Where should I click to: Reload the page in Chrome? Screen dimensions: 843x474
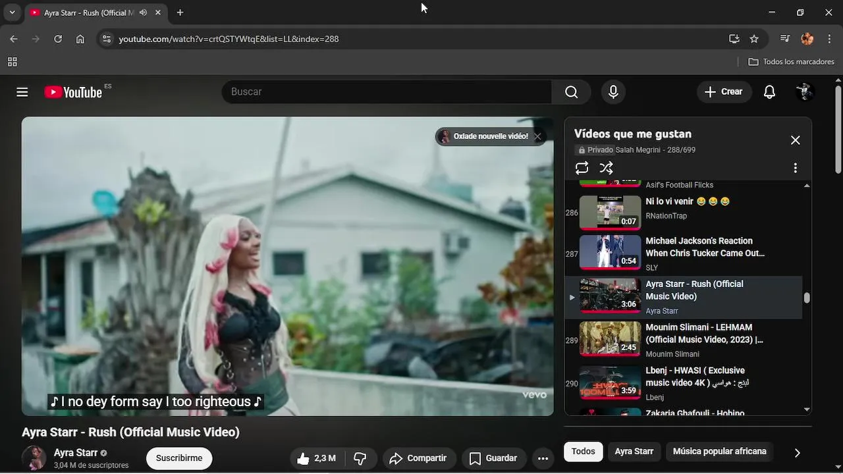click(x=58, y=39)
